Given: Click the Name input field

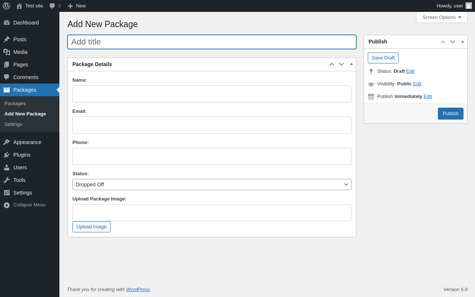Looking at the screenshot, I should 212,94.
